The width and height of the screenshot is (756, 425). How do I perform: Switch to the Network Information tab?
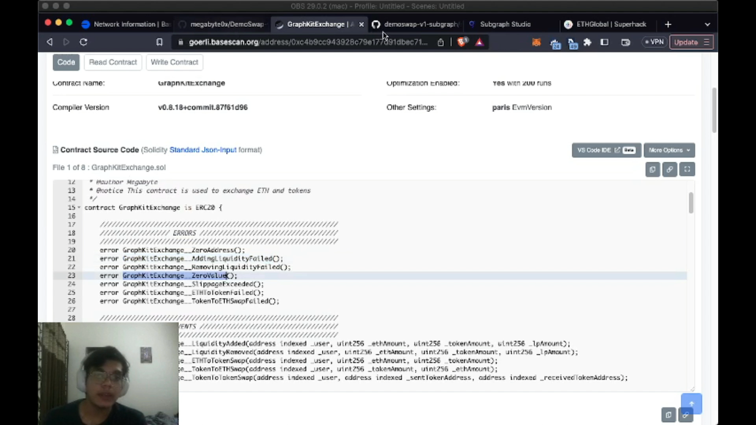pos(125,24)
